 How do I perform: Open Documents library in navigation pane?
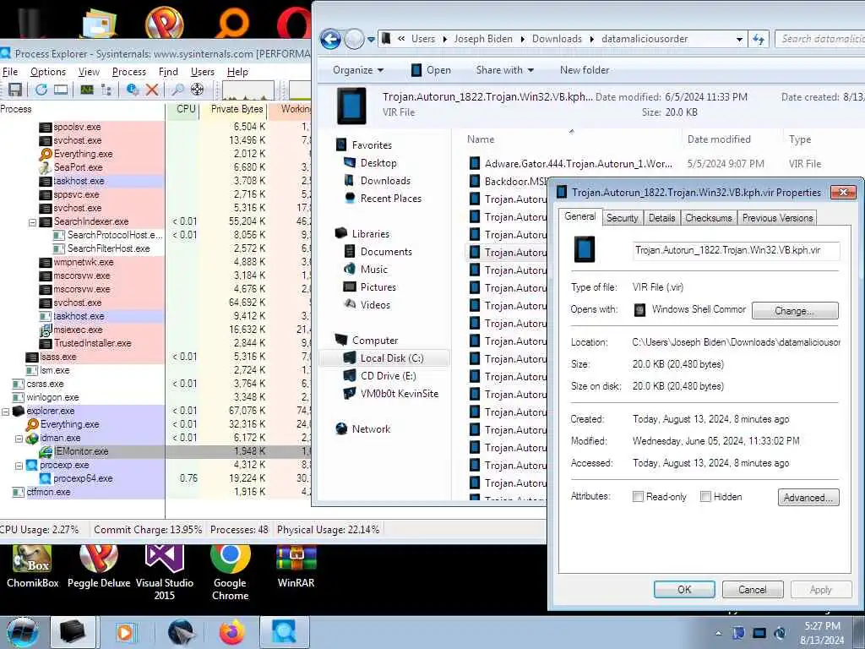pos(386,252)
